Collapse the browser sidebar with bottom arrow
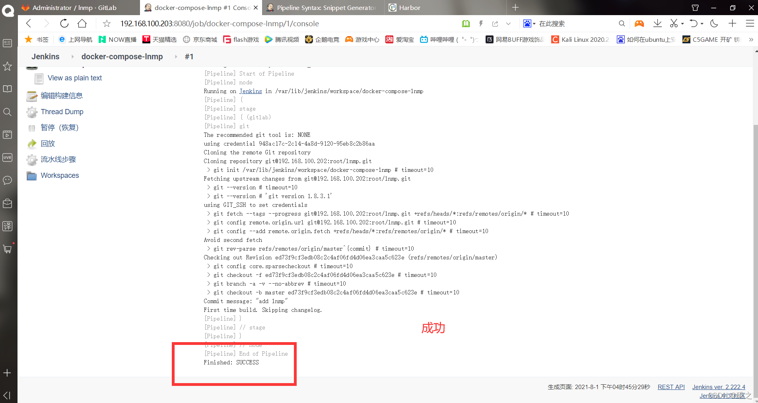Image resolution: width=758 pixels, height=403 pixels. coord(7,395)
